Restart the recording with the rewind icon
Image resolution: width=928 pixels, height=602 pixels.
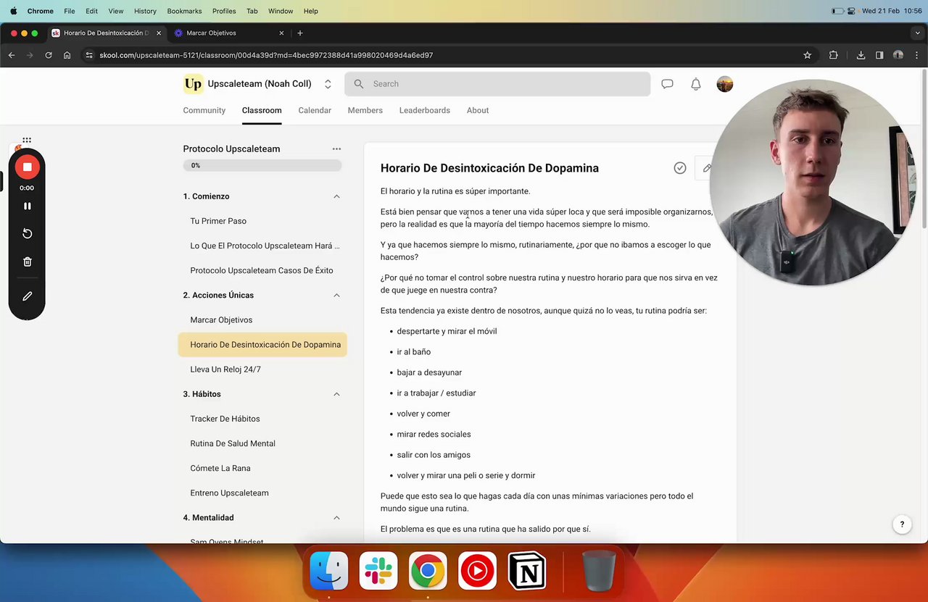27,233
